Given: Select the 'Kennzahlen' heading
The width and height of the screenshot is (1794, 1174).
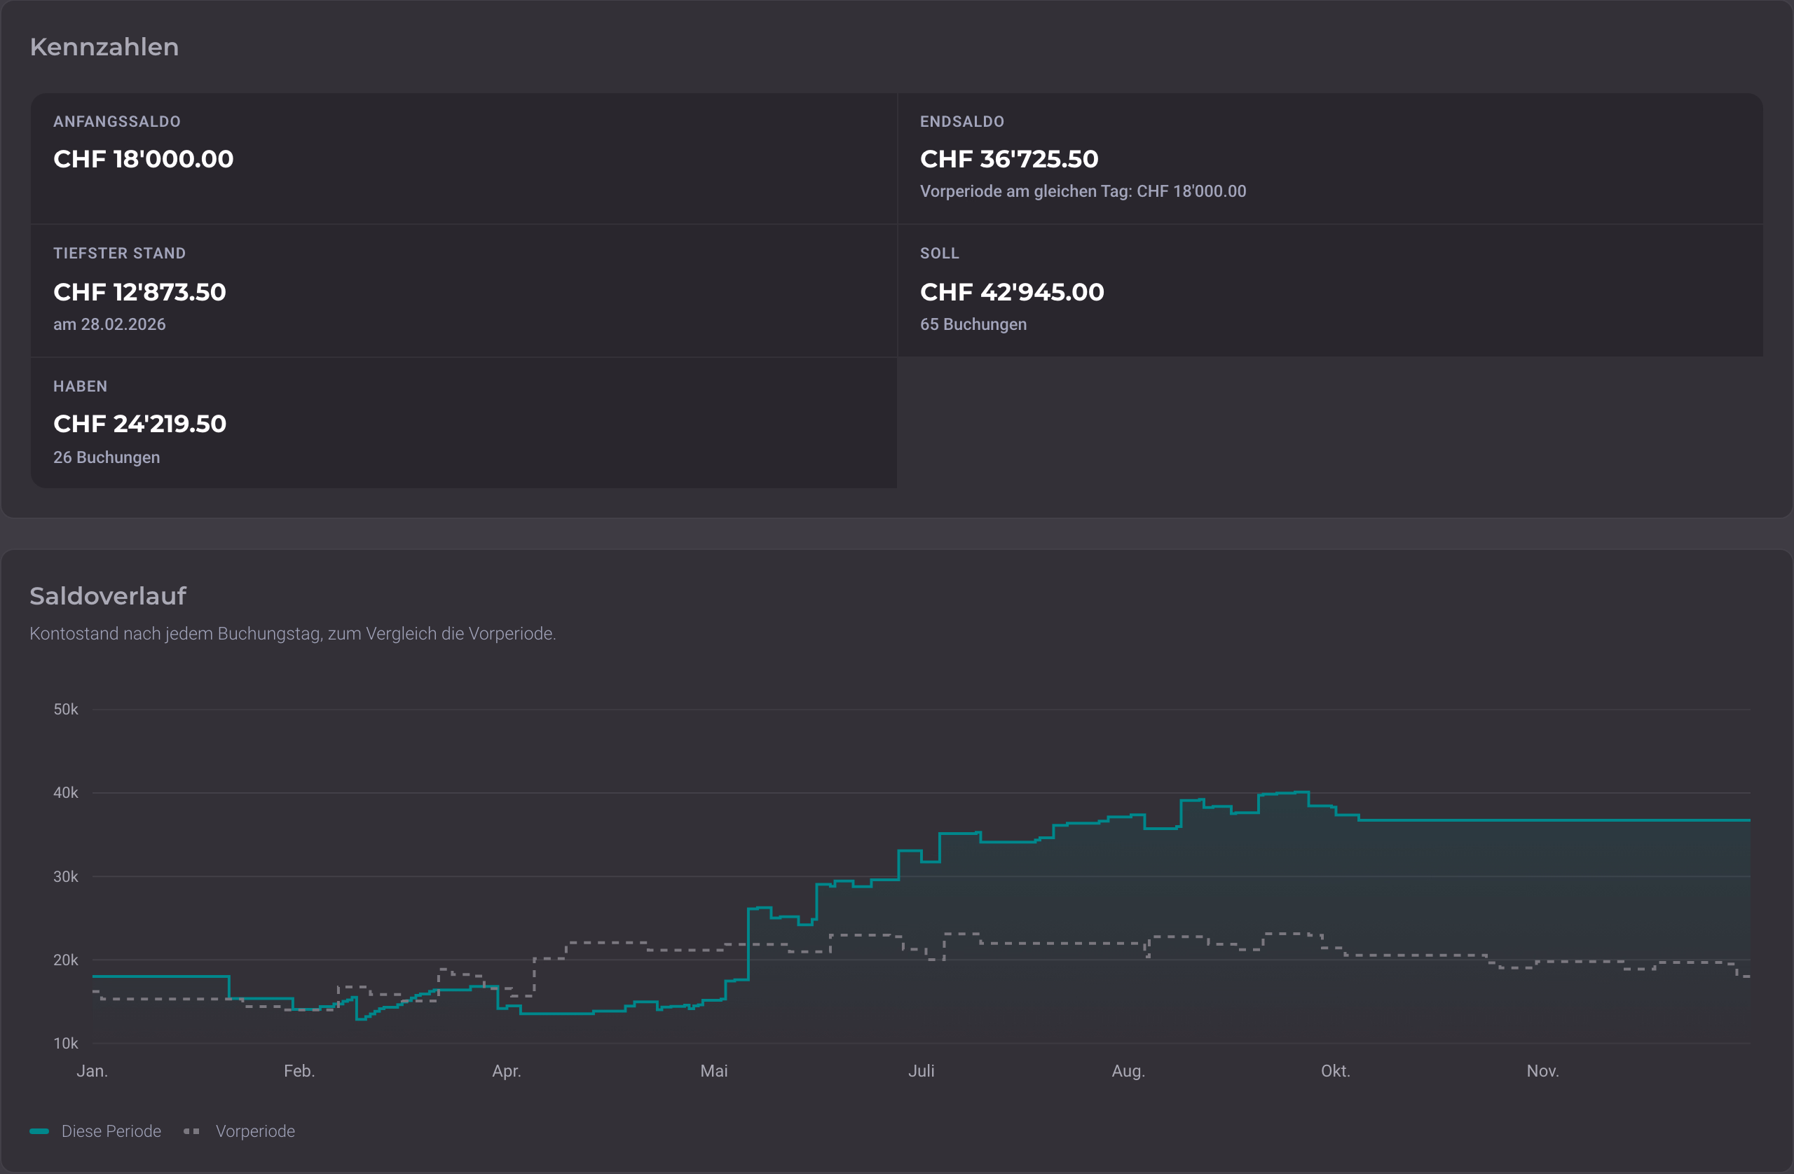Looking at the screenshot, I should tap(105, 47).
